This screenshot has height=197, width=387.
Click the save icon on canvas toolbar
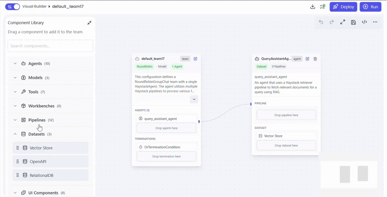point(354,22)
